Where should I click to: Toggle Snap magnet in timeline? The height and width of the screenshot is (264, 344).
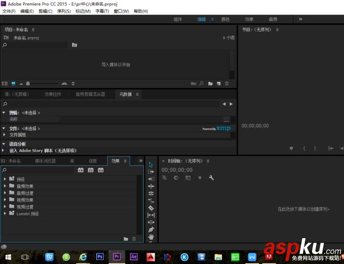[176, 178]
